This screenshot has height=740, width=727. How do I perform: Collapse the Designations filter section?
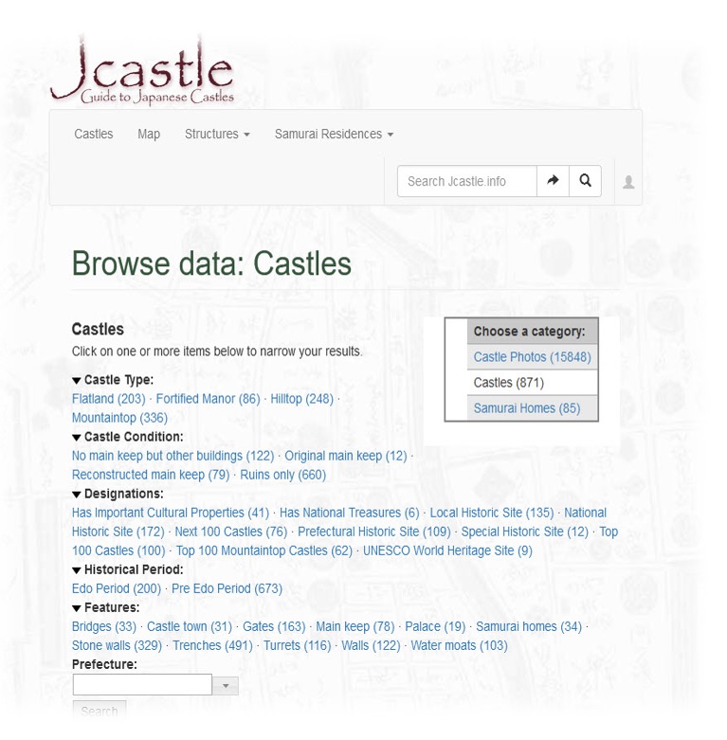(77, 494)
